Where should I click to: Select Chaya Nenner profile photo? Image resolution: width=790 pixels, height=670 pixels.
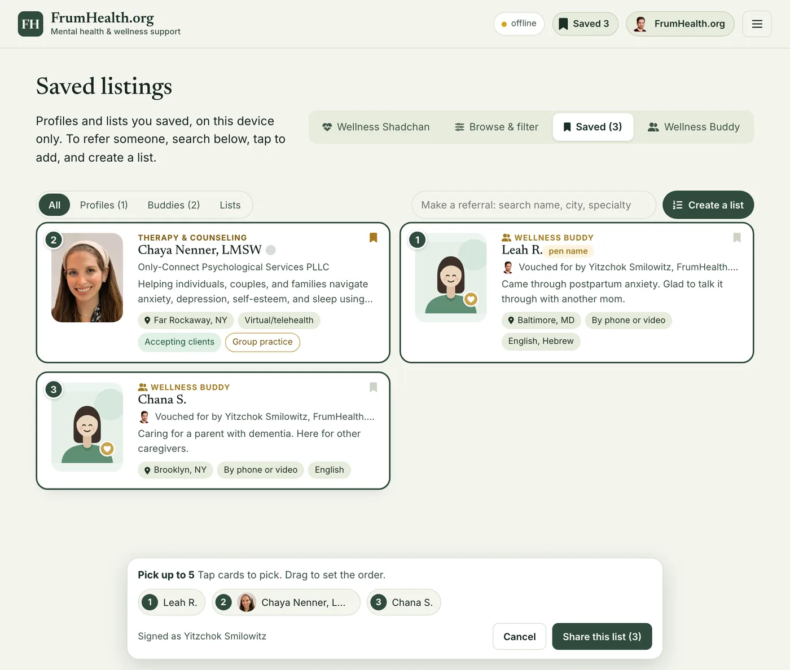(87, 278)
